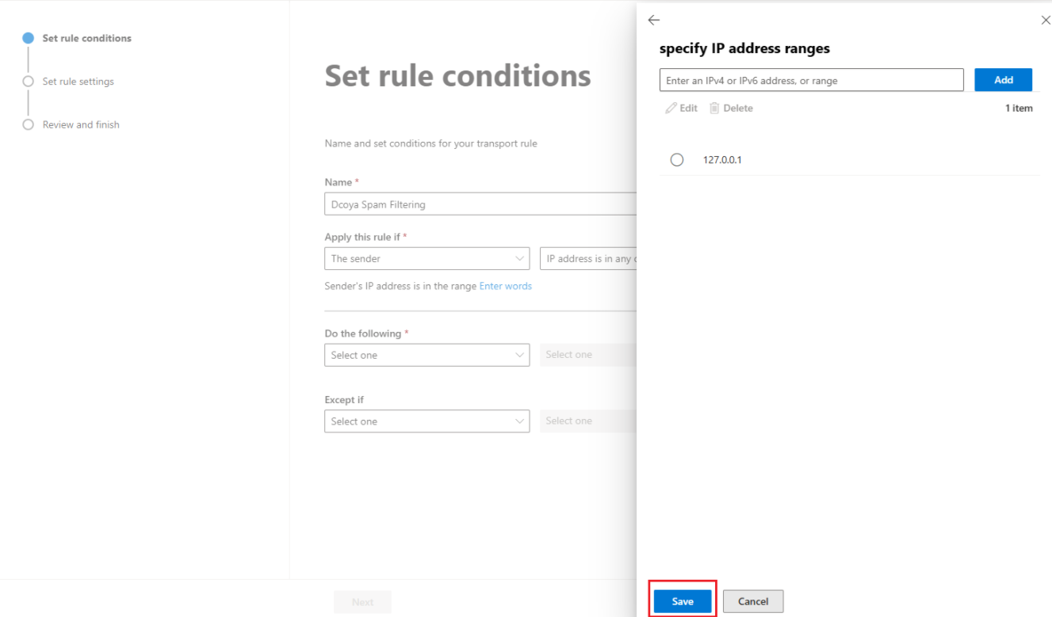Image resolution: width=1052 pixels, height=617 pixels.
Task: Click the IPv4 or IPv6 address field
Action: pos(812,80)
